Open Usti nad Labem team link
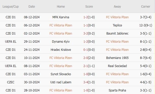This screenshot has height=94, width=155. [x=61, y=82]
